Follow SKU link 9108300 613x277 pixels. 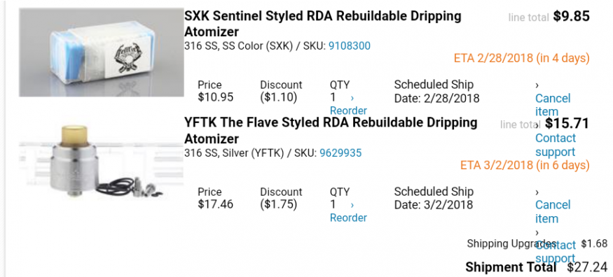(349, 46)
